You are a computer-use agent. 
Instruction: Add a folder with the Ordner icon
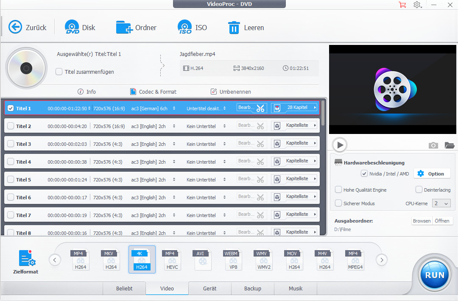pyautogui.click(x=124, y=27)
